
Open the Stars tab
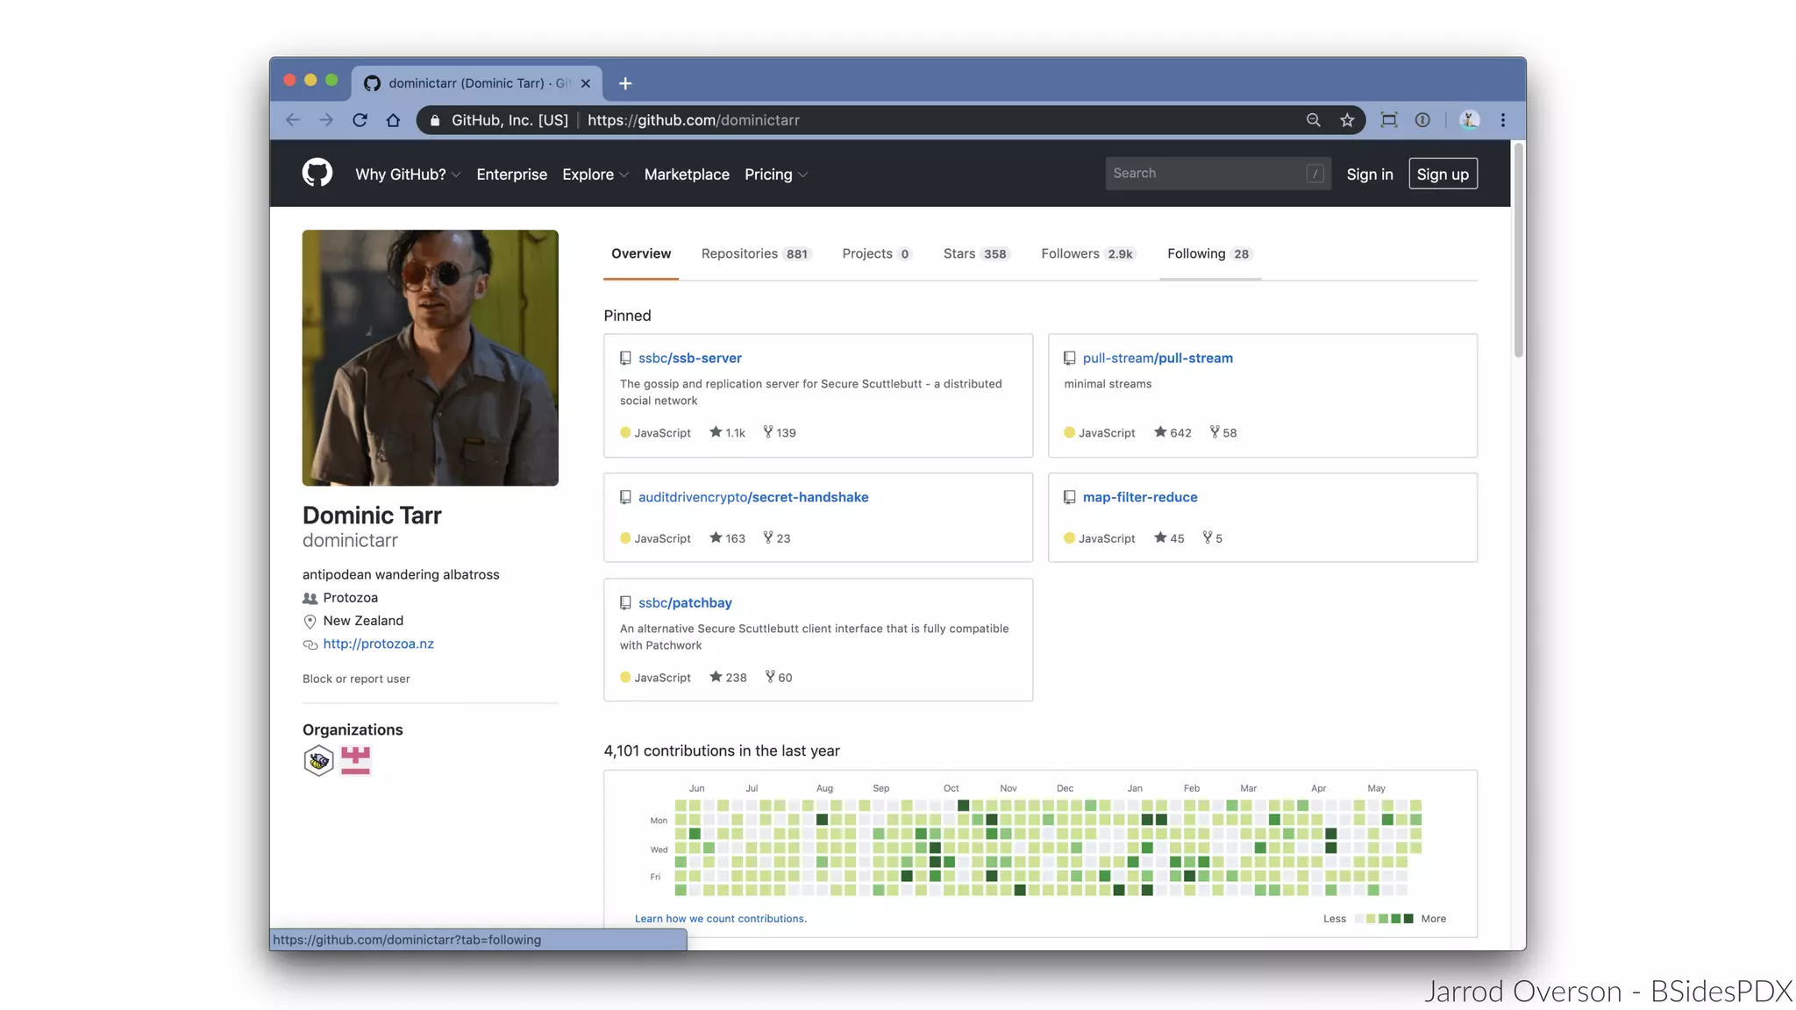(x=975, y=253)
